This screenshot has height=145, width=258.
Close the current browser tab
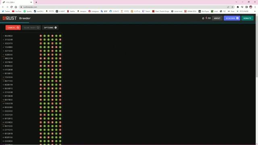pyautogui.click(x=31, y=2)
